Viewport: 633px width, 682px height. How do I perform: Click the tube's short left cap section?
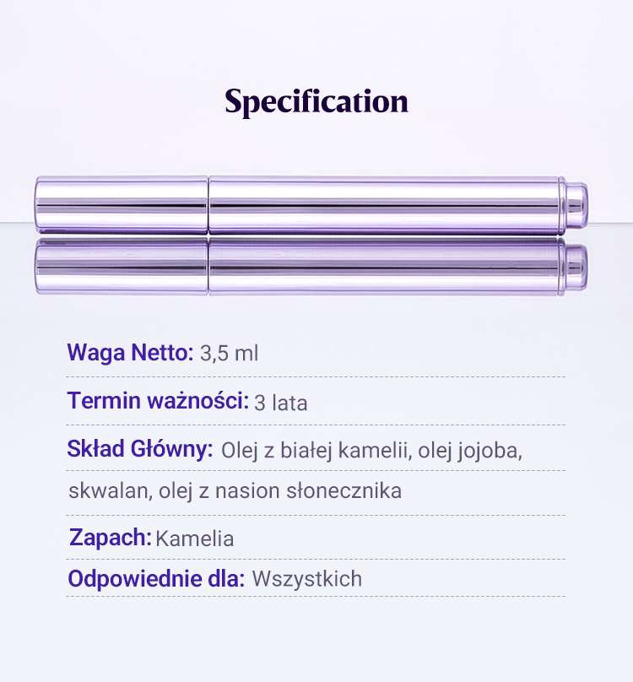[x=121, y=205]
